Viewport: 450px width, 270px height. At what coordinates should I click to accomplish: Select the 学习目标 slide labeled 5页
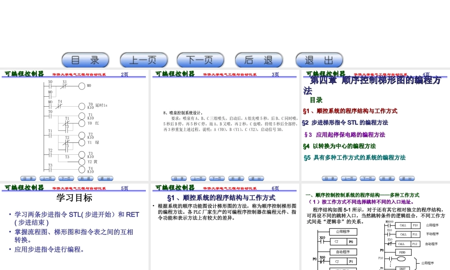pos(74,227)
